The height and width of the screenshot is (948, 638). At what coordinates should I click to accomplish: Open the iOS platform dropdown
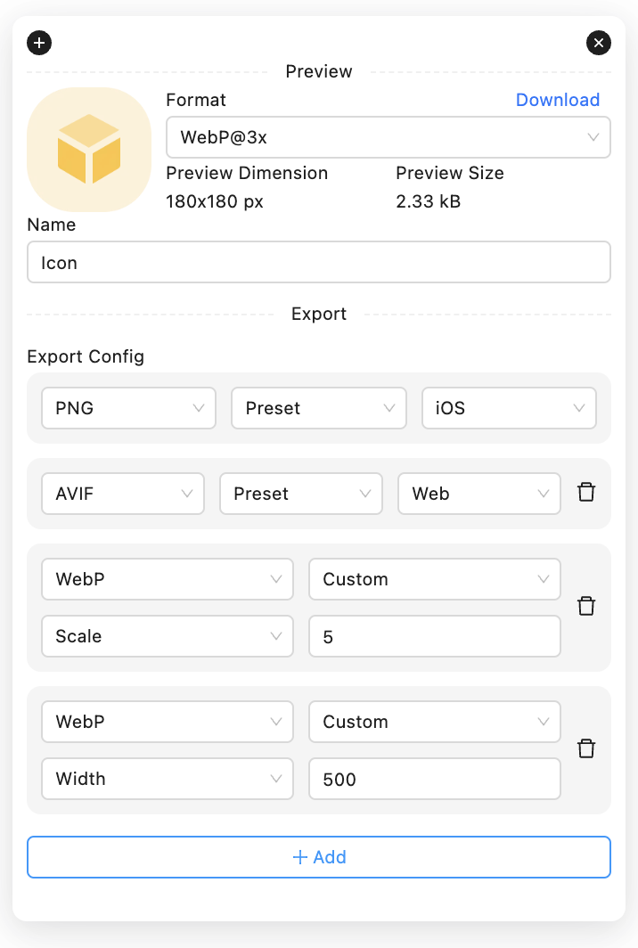(509, 408)
